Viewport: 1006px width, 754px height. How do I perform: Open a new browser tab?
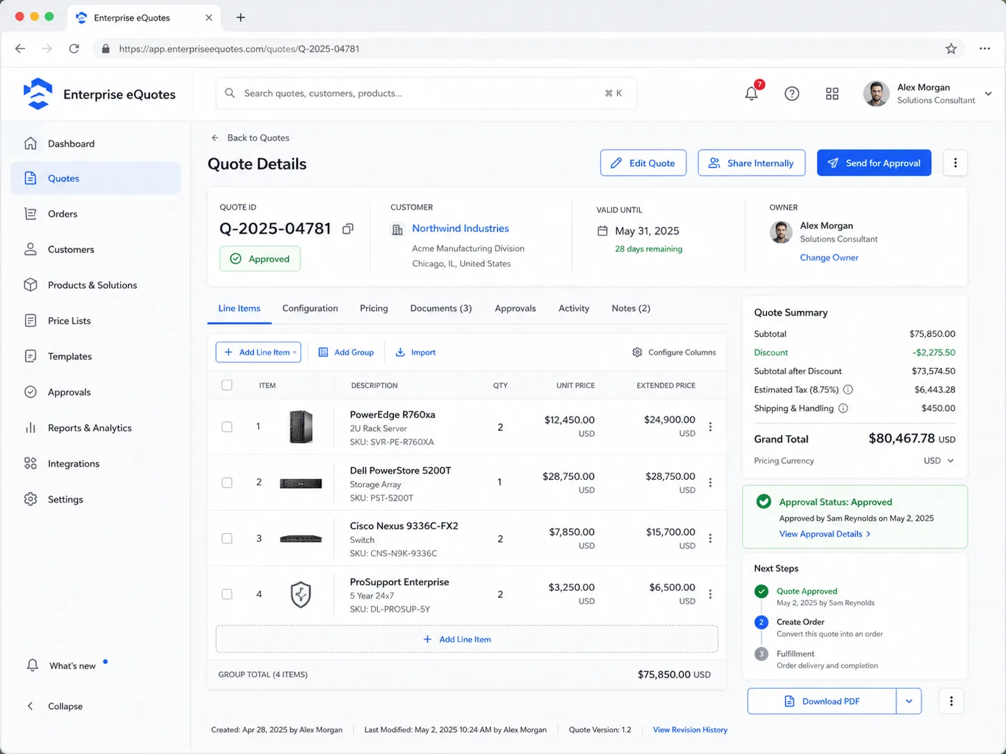point(240,17)
